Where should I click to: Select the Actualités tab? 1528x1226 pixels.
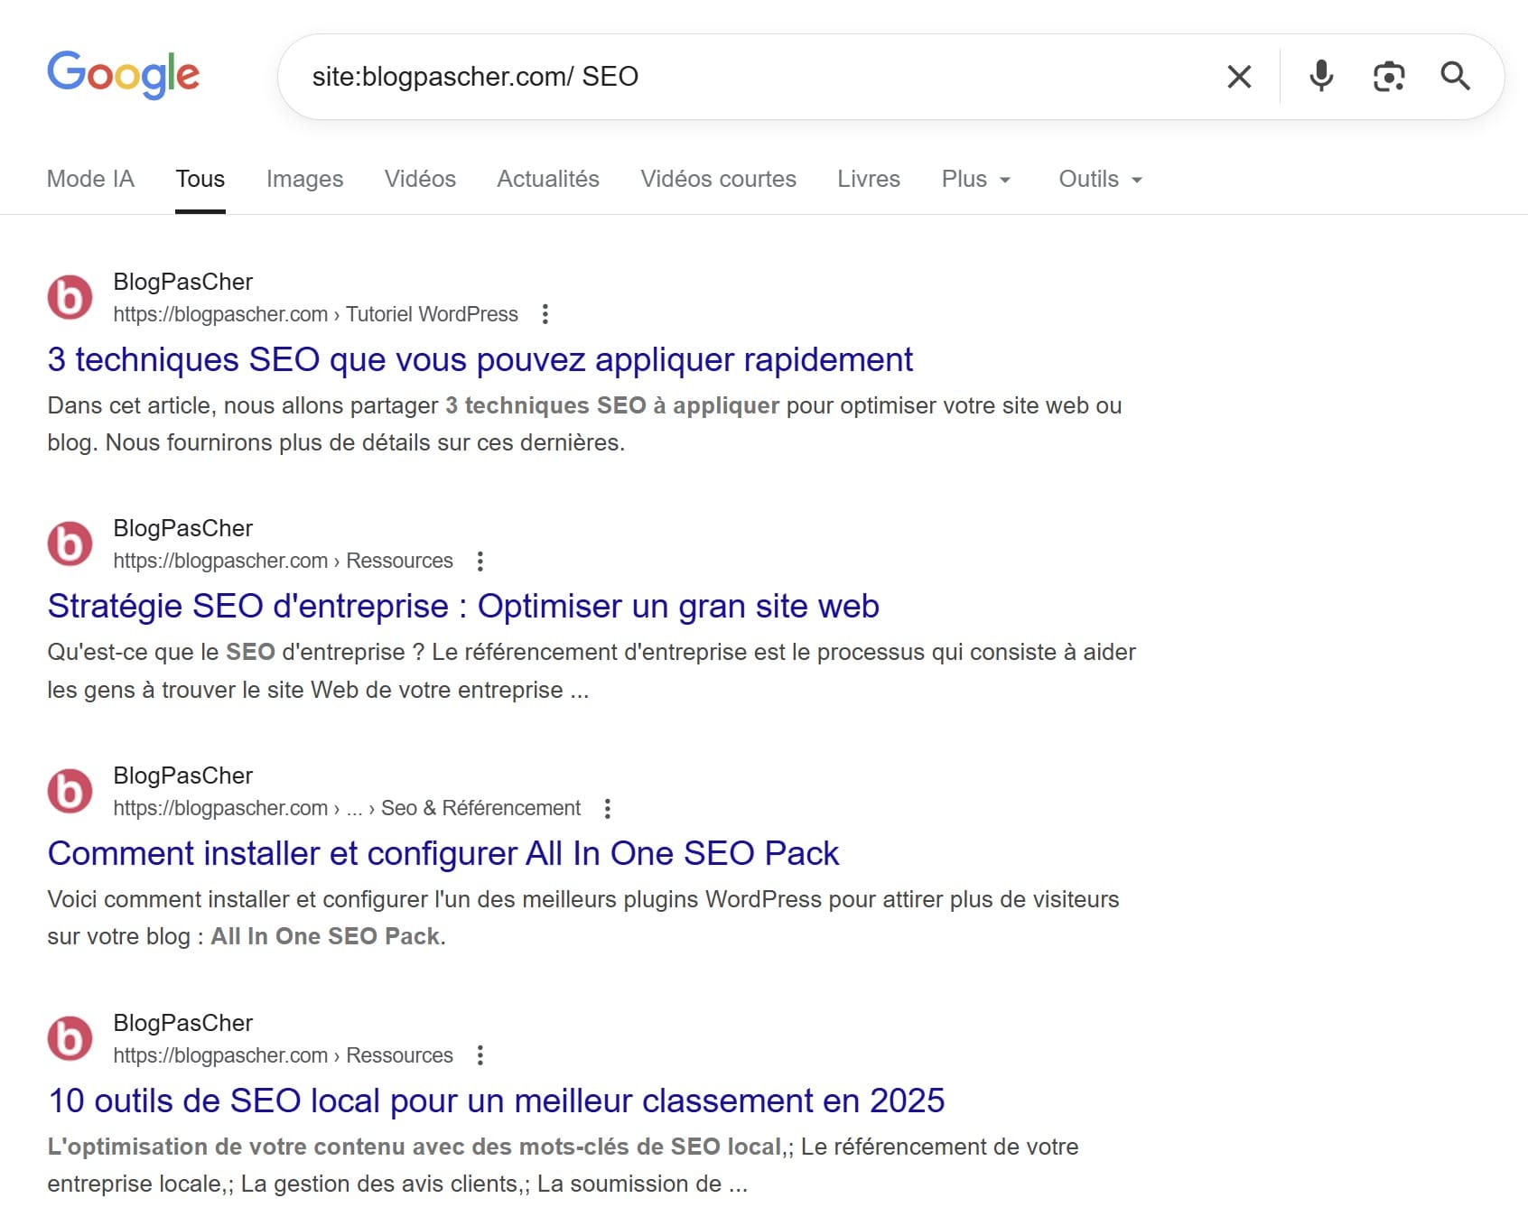coord(547,179)
